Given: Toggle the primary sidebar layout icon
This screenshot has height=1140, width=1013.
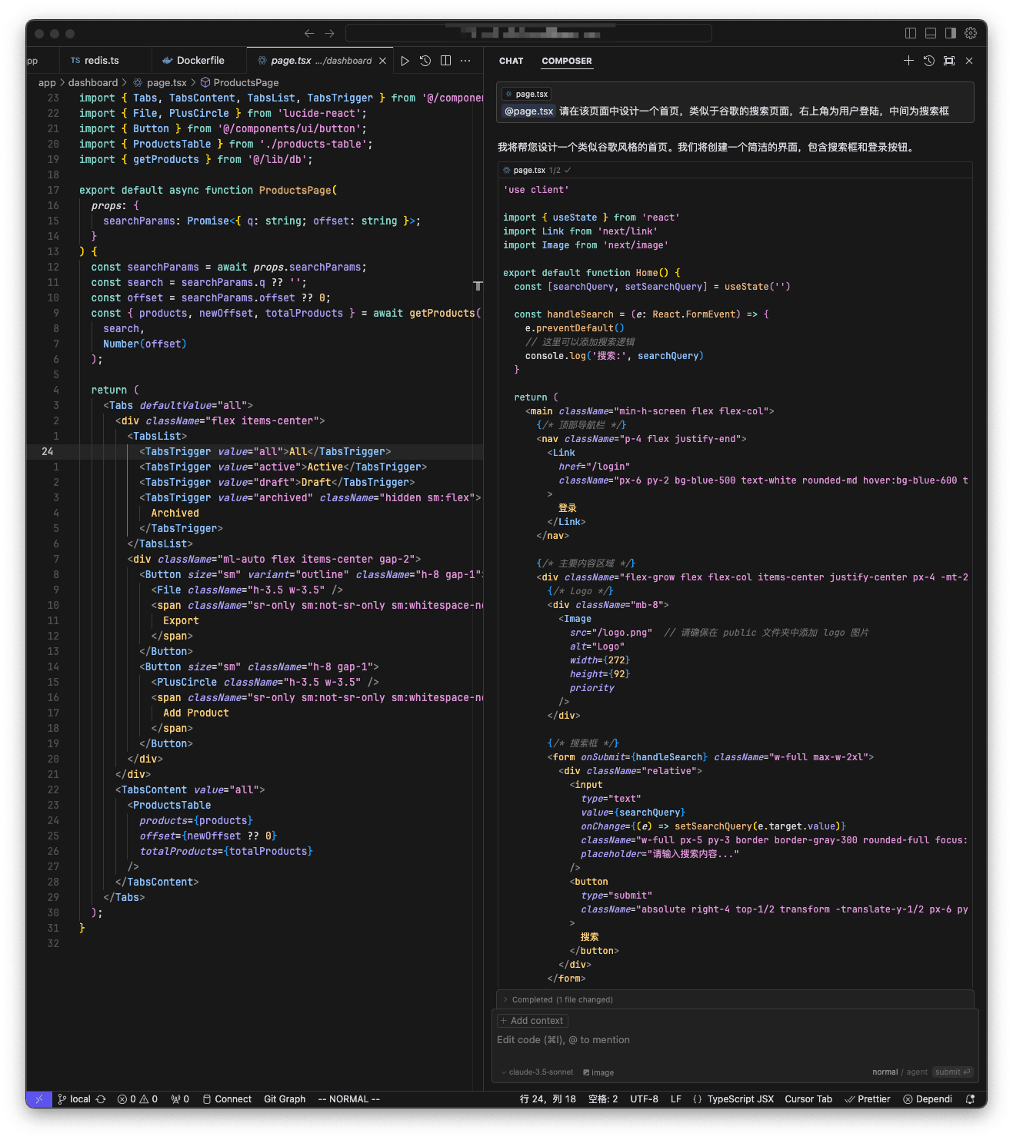Looking at the screenshot, I should coord(911,33).
